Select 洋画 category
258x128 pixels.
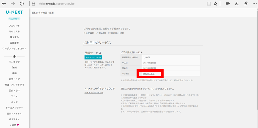14,68
